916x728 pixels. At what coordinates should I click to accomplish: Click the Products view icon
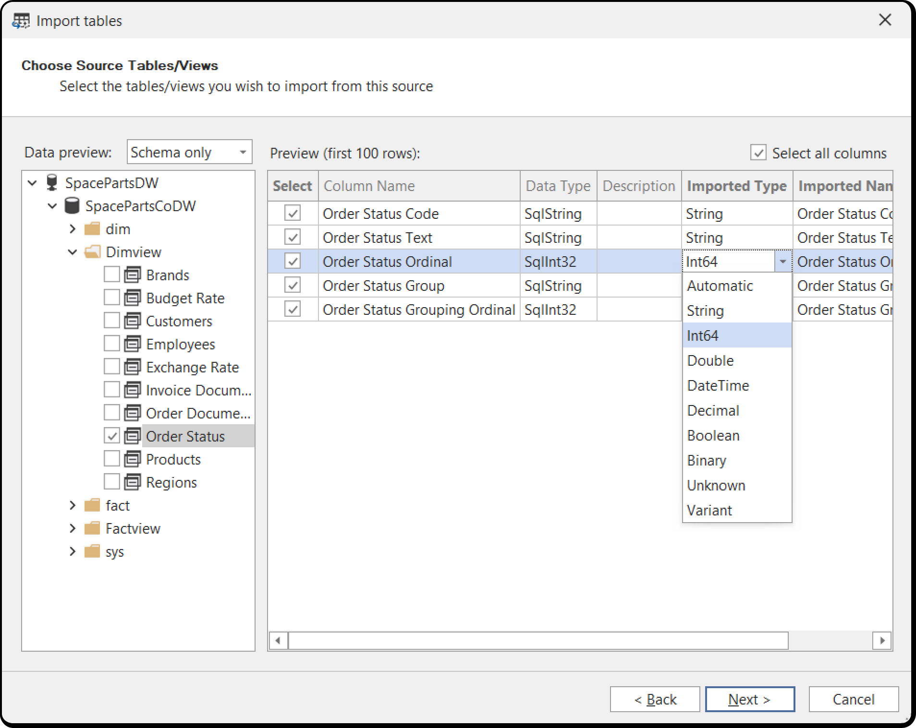[x=132, y=459]
